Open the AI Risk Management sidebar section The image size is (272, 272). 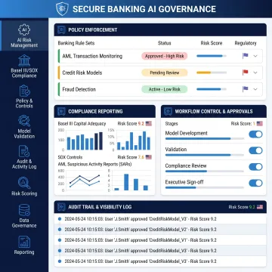[x=24, y=36]
